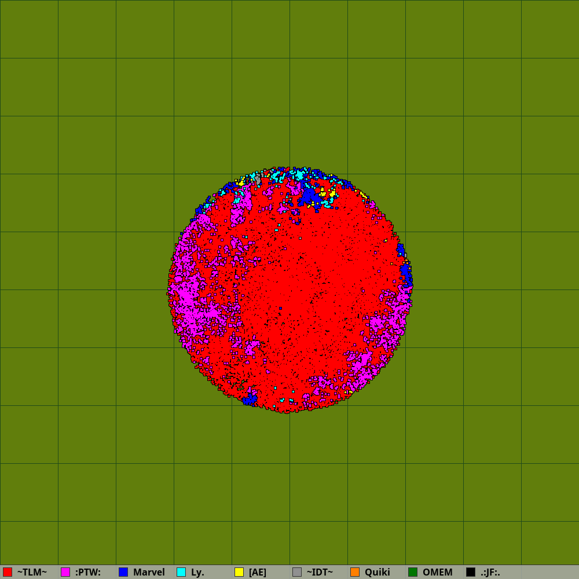Select the [AE] legend label

click(258, 573)
